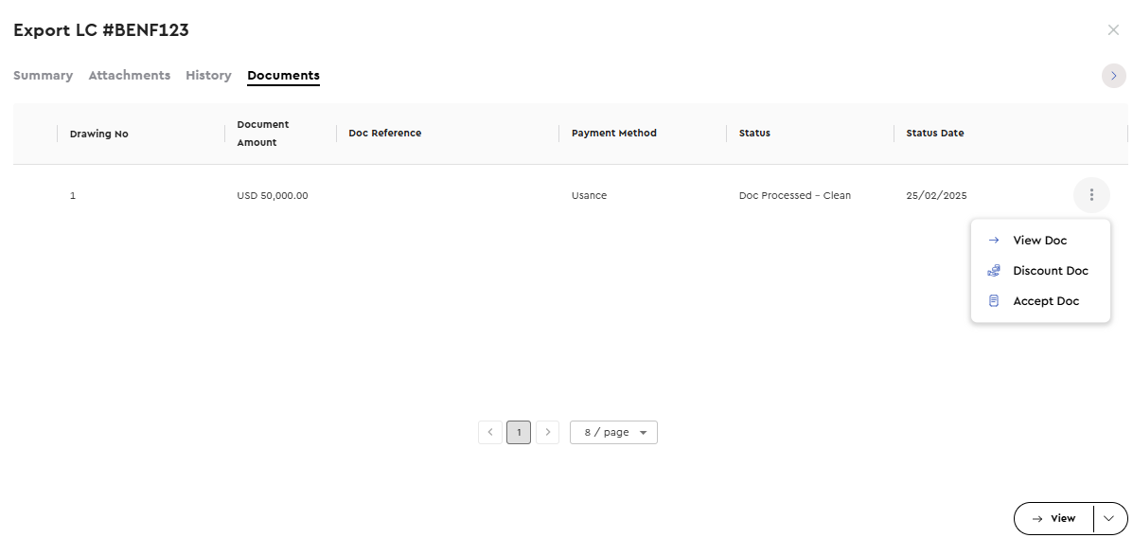
Task: Click the Status column header
Action: click(x=754, y=133)
